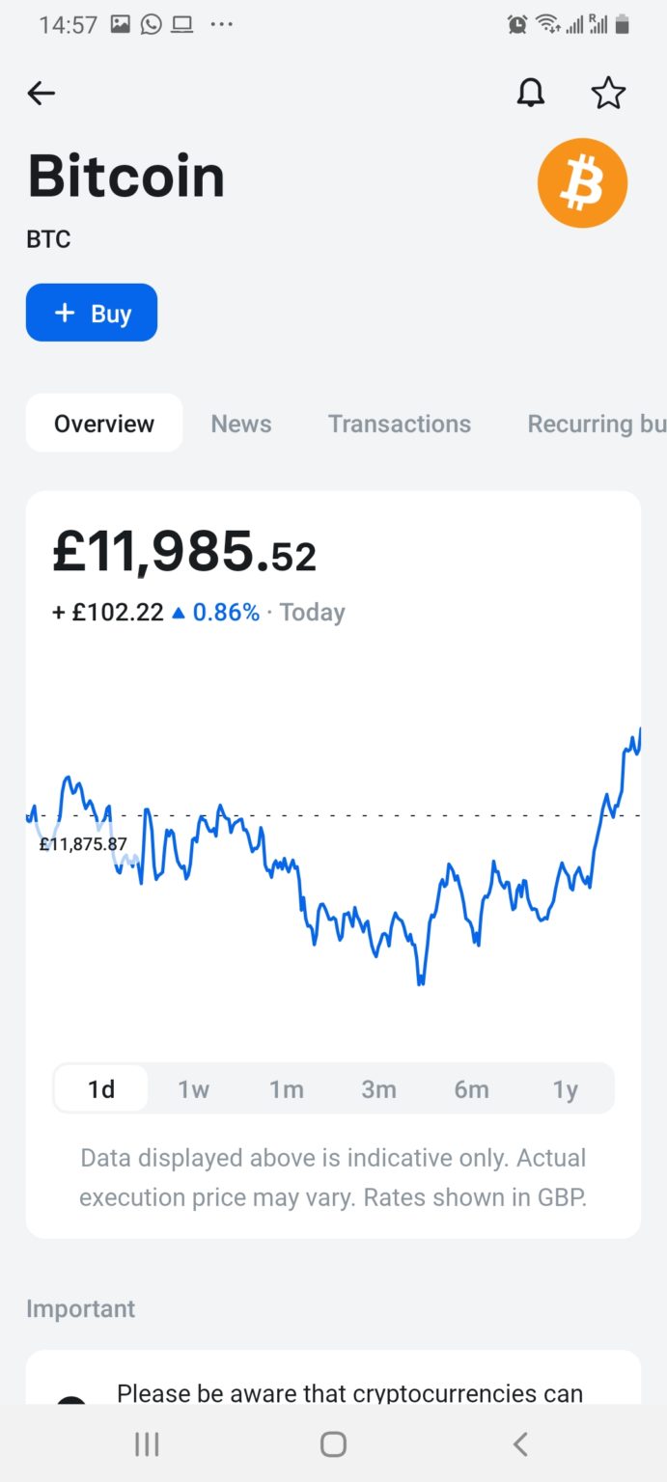Tap the star to favorite Bitcoin
Viewport: 667px width, 1482px height.
pyautogui.click(x=609, y=93)
